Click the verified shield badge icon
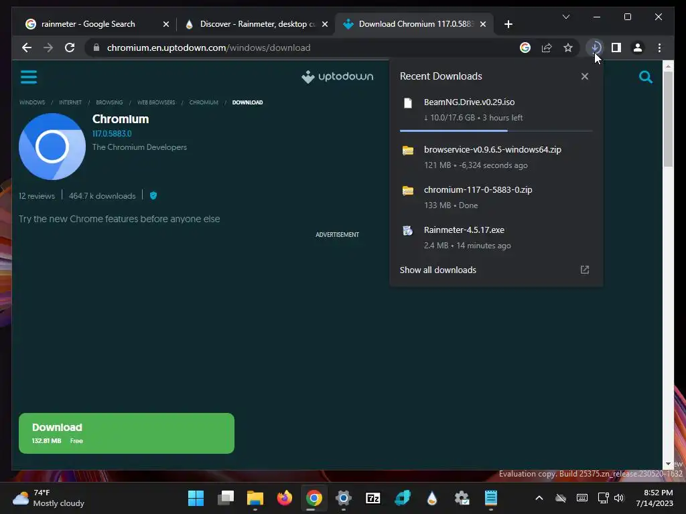The height and width of the screenshot is (514, 686). tap(153, 195)
